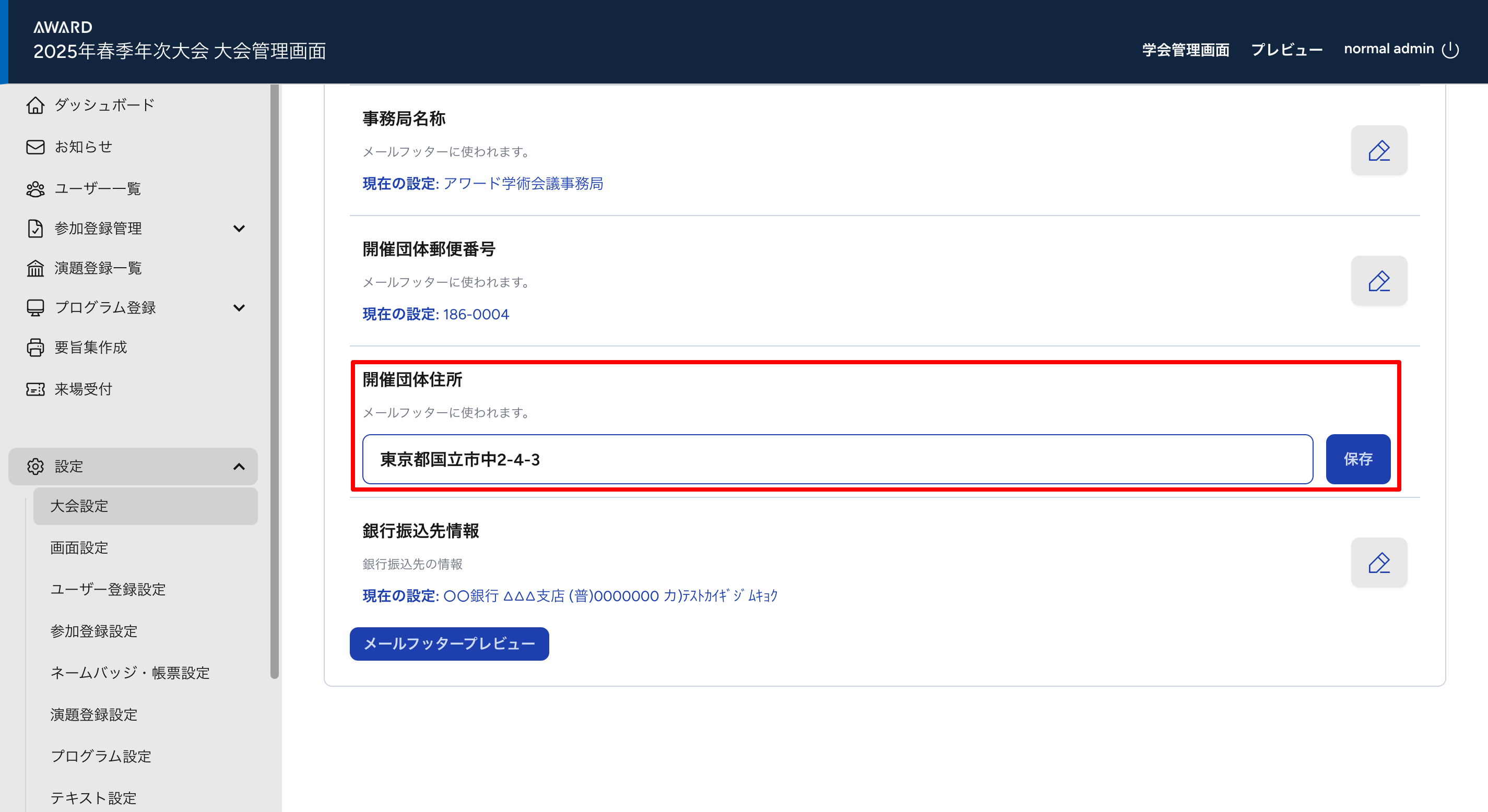Click the ユーザー一覧 people icon
Viewport: 1488px width, 812px height.
[x=35, y=189]
